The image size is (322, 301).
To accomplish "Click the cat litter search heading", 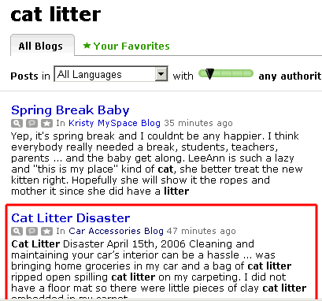I will coord(56,14).
